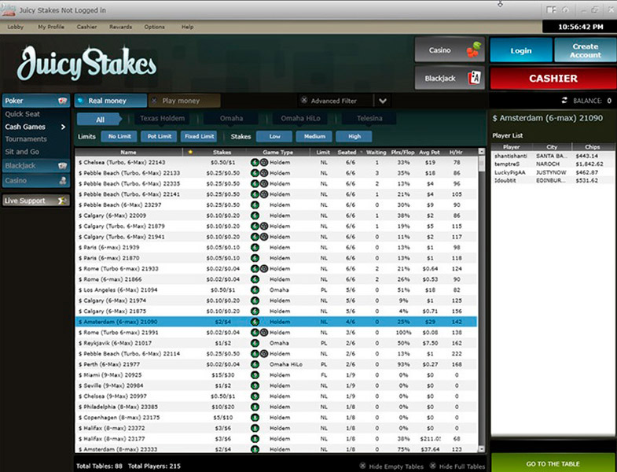Click the favorites star column header icon

click(x=190, y=152)
